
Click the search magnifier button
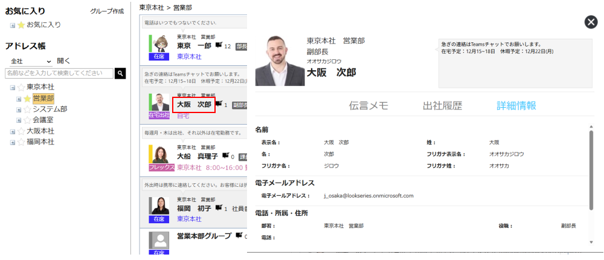click(120, 73)
